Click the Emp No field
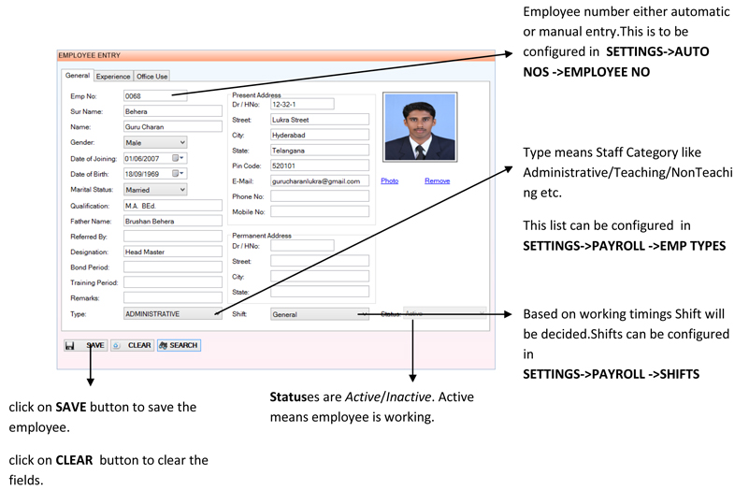This screenshot has height=490, width=749. pos(155,96)
